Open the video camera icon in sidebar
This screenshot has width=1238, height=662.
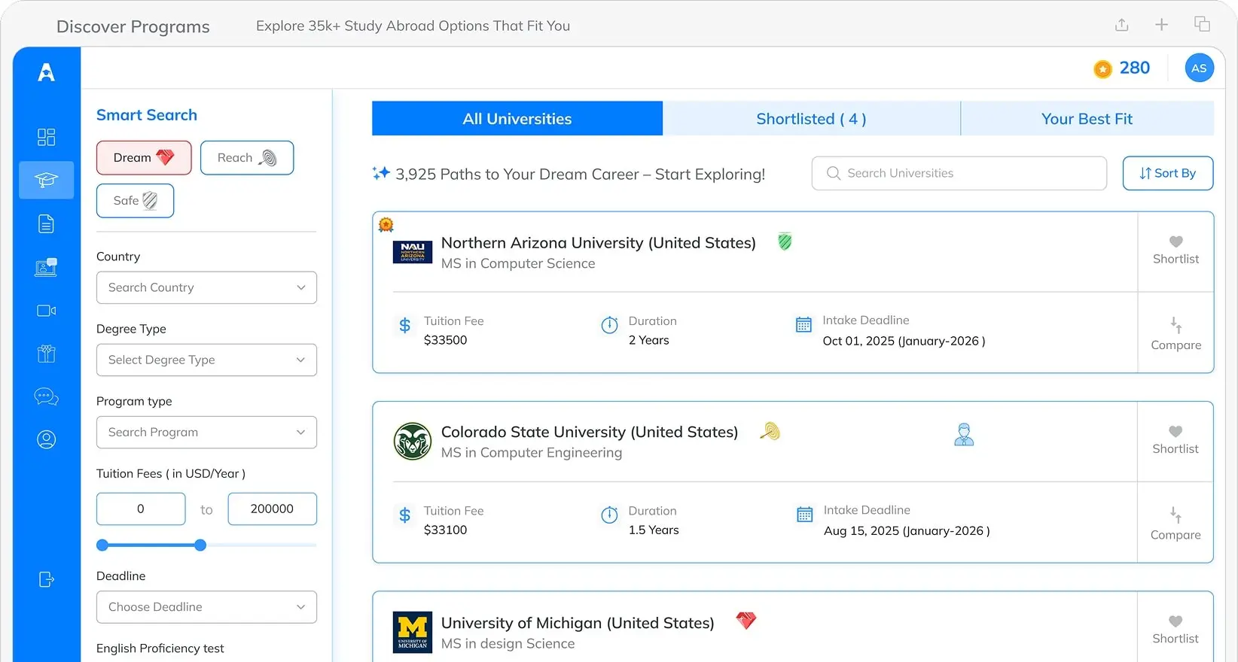tap(46, 311)
